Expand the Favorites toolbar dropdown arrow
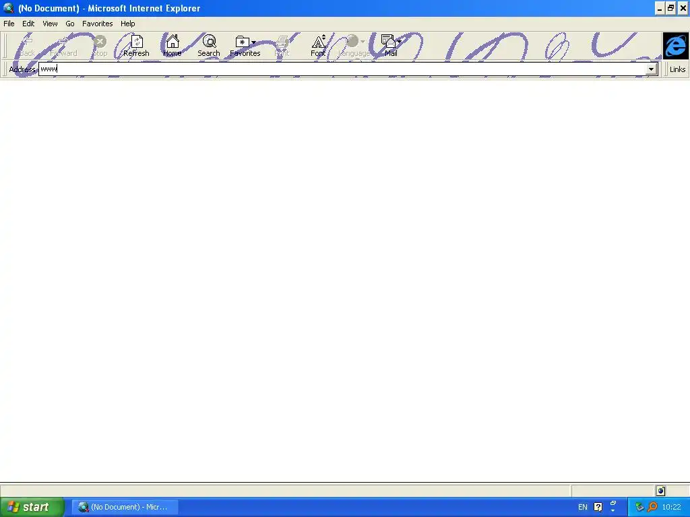The width and height of the screenshot is (690, 517). 253,42
